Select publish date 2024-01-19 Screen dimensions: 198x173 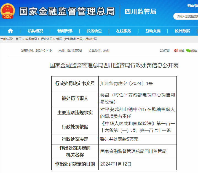pos(44,50)
